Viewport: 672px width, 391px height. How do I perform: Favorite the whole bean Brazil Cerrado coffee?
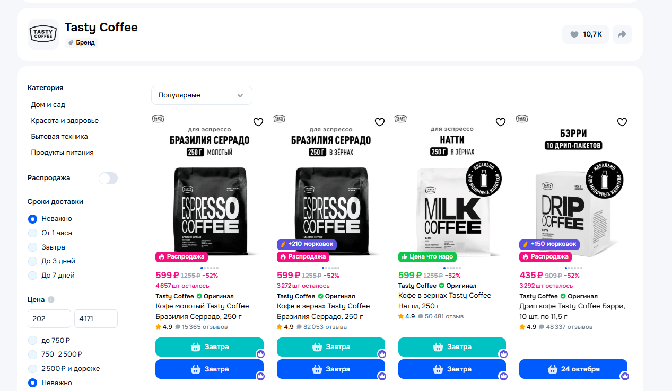pos(380,122)
